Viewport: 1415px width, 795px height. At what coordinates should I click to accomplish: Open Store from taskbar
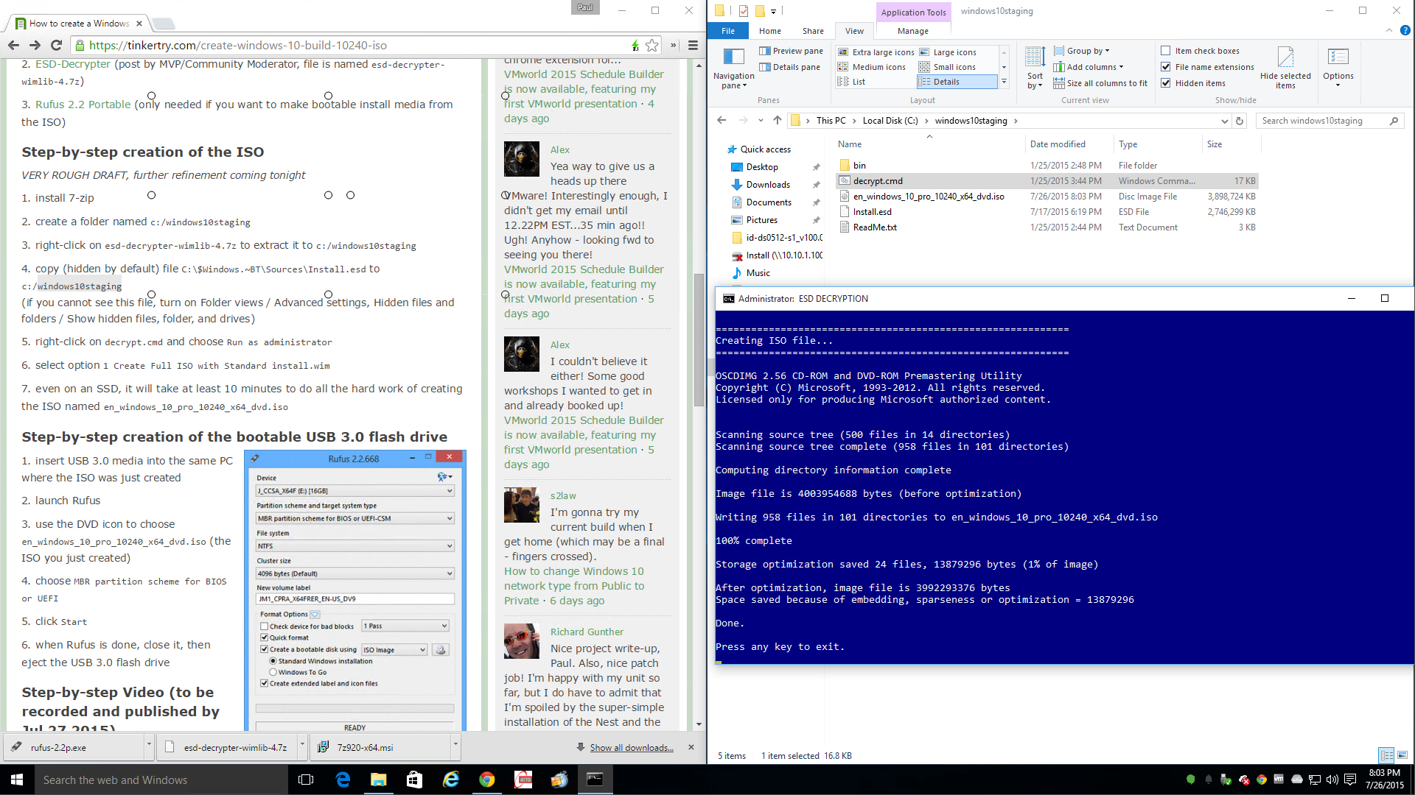[414, 780]
